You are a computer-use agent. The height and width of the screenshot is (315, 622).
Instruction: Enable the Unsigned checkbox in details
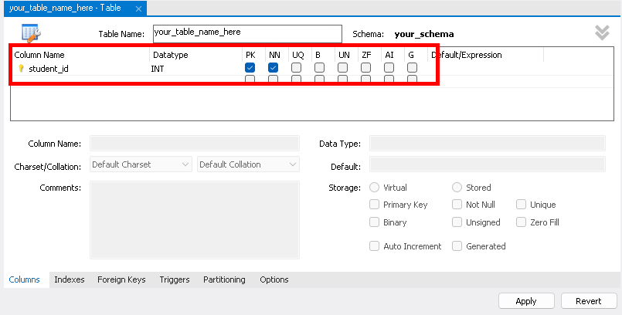[x=457, y=222]
